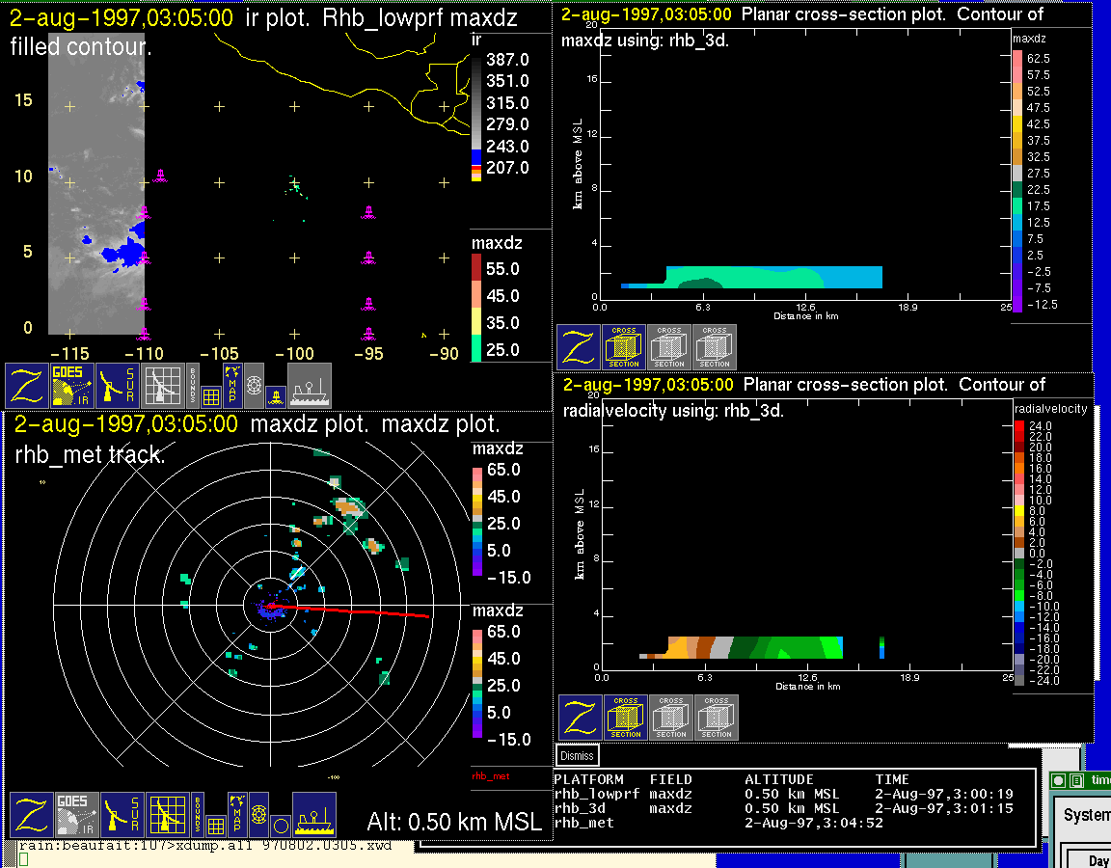Click the circle icon in the maxdz plot toolbar
The width and height of the screenshot is (1111, 868).
(280, 826)
